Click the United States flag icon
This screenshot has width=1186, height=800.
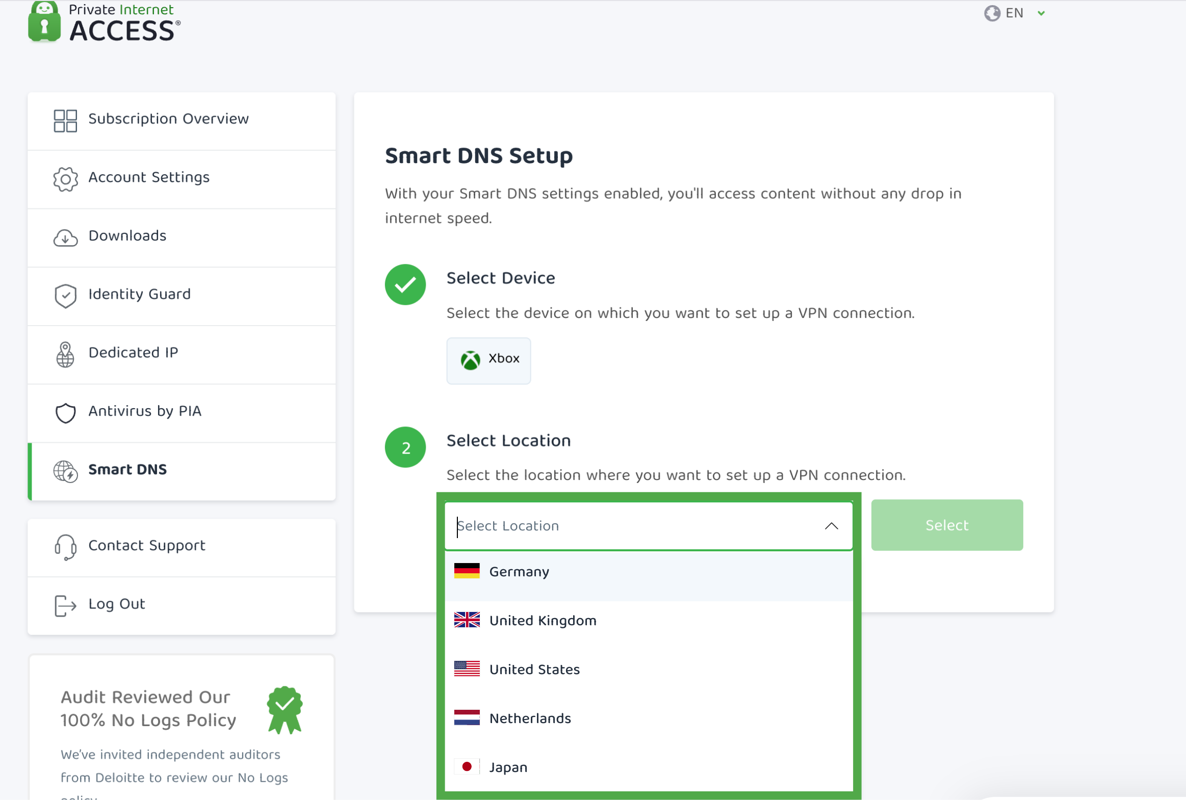pyautogui.click(x=467, y=669)
